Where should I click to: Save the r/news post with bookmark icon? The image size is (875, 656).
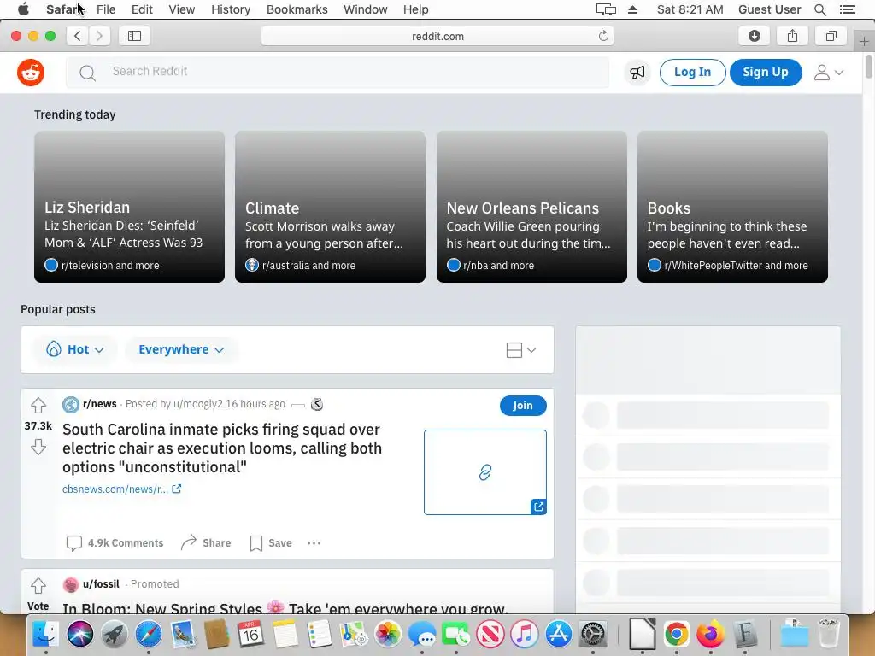(x=256, y=543)
